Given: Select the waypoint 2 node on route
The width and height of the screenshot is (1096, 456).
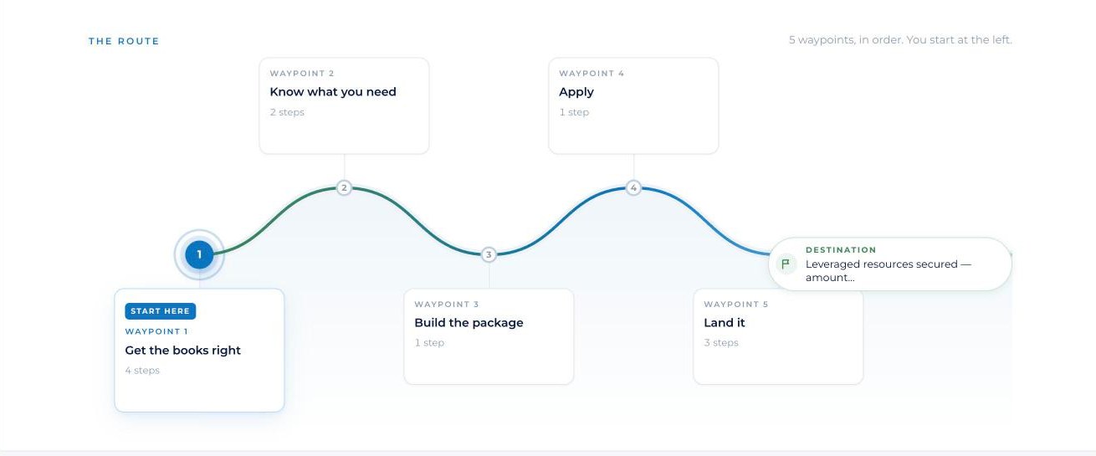Looking at the screenshot, I should point(344,187).
